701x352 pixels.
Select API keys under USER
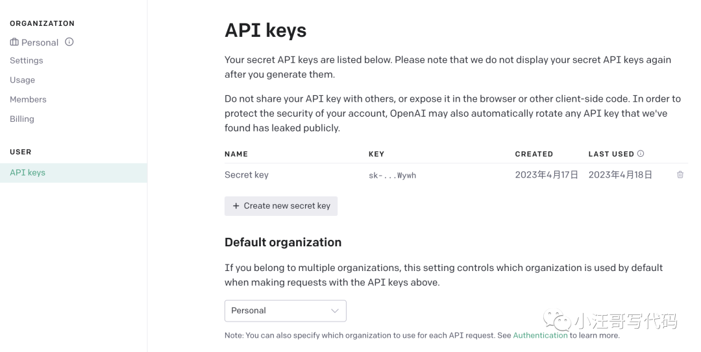[28, 172]
